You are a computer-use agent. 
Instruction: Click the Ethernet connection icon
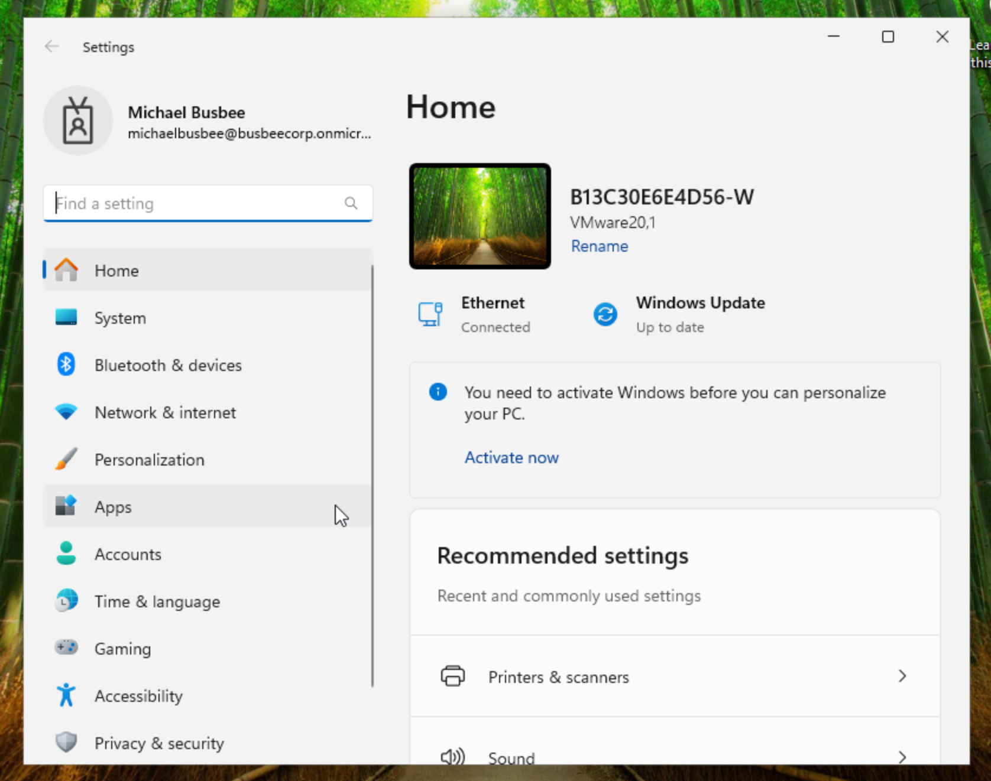pyautogui.click(x=430, y=314)
